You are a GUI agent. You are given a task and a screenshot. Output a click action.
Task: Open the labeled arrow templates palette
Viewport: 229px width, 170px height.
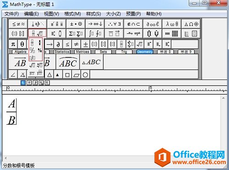pyautogui.click(x=134, y=33)
